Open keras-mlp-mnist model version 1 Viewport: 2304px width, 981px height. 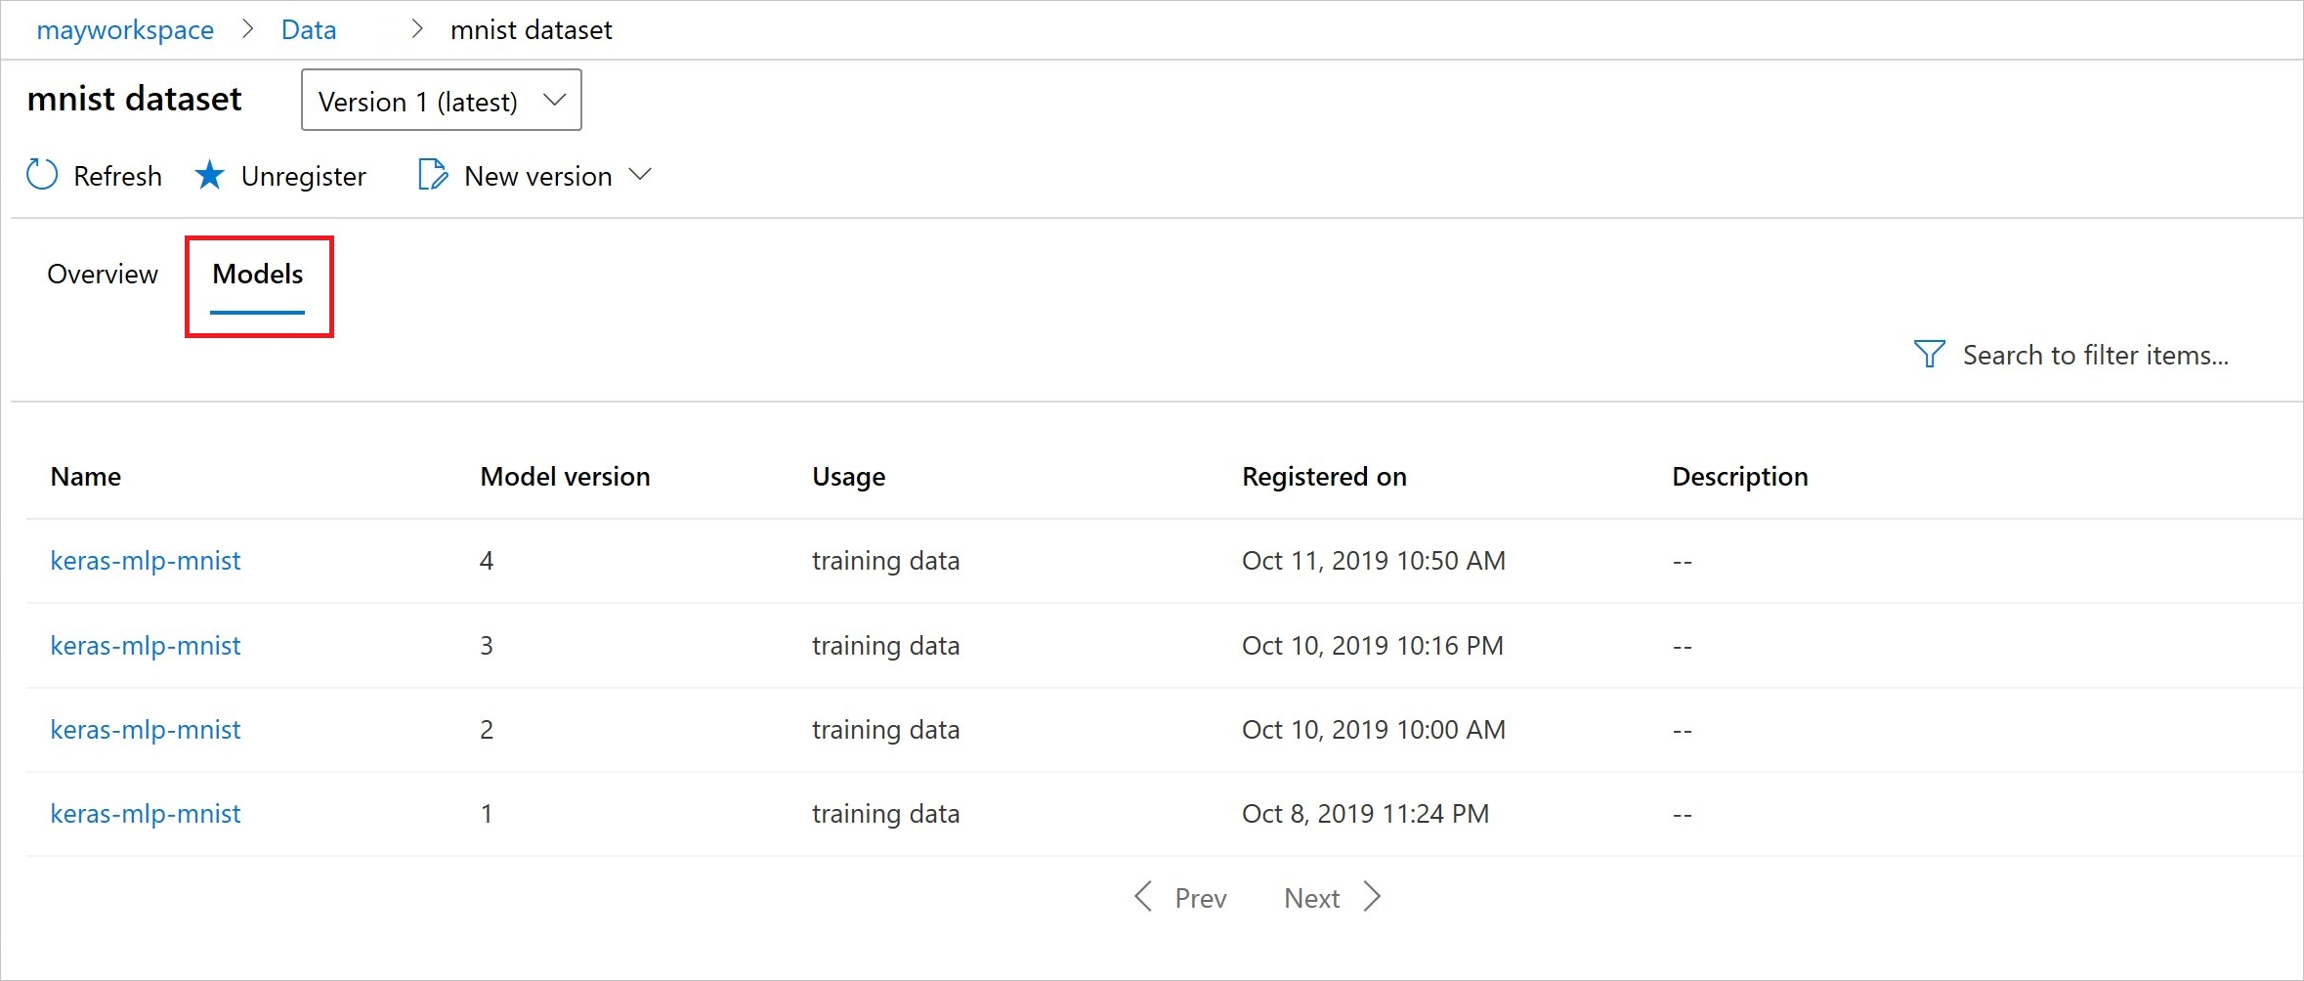[x=146, y=814]
